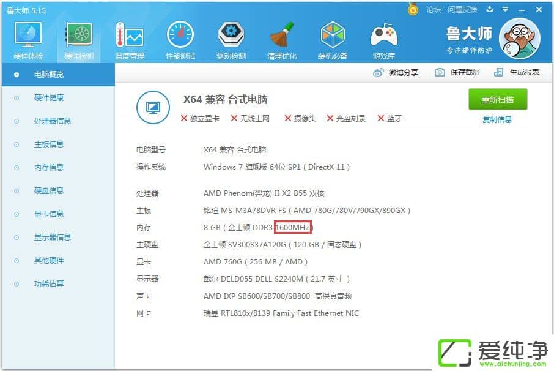Open the 清理优化 cleanup broom icon
The height and width of the screenshot is (371, 554).
282,39
